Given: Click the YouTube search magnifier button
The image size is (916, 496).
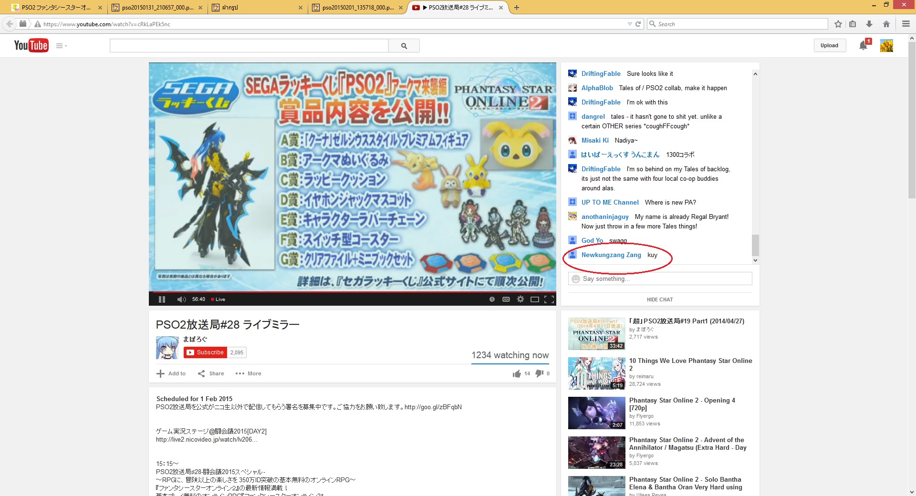Looking at the screenshot, I should pyautogui.click(x=404, y=46).
